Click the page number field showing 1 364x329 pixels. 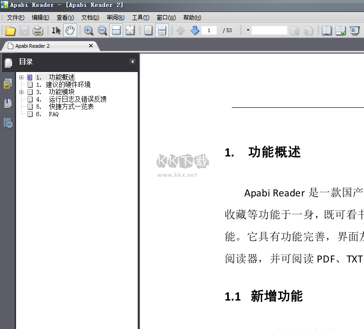pyautogui.click(x=209, y=30)
